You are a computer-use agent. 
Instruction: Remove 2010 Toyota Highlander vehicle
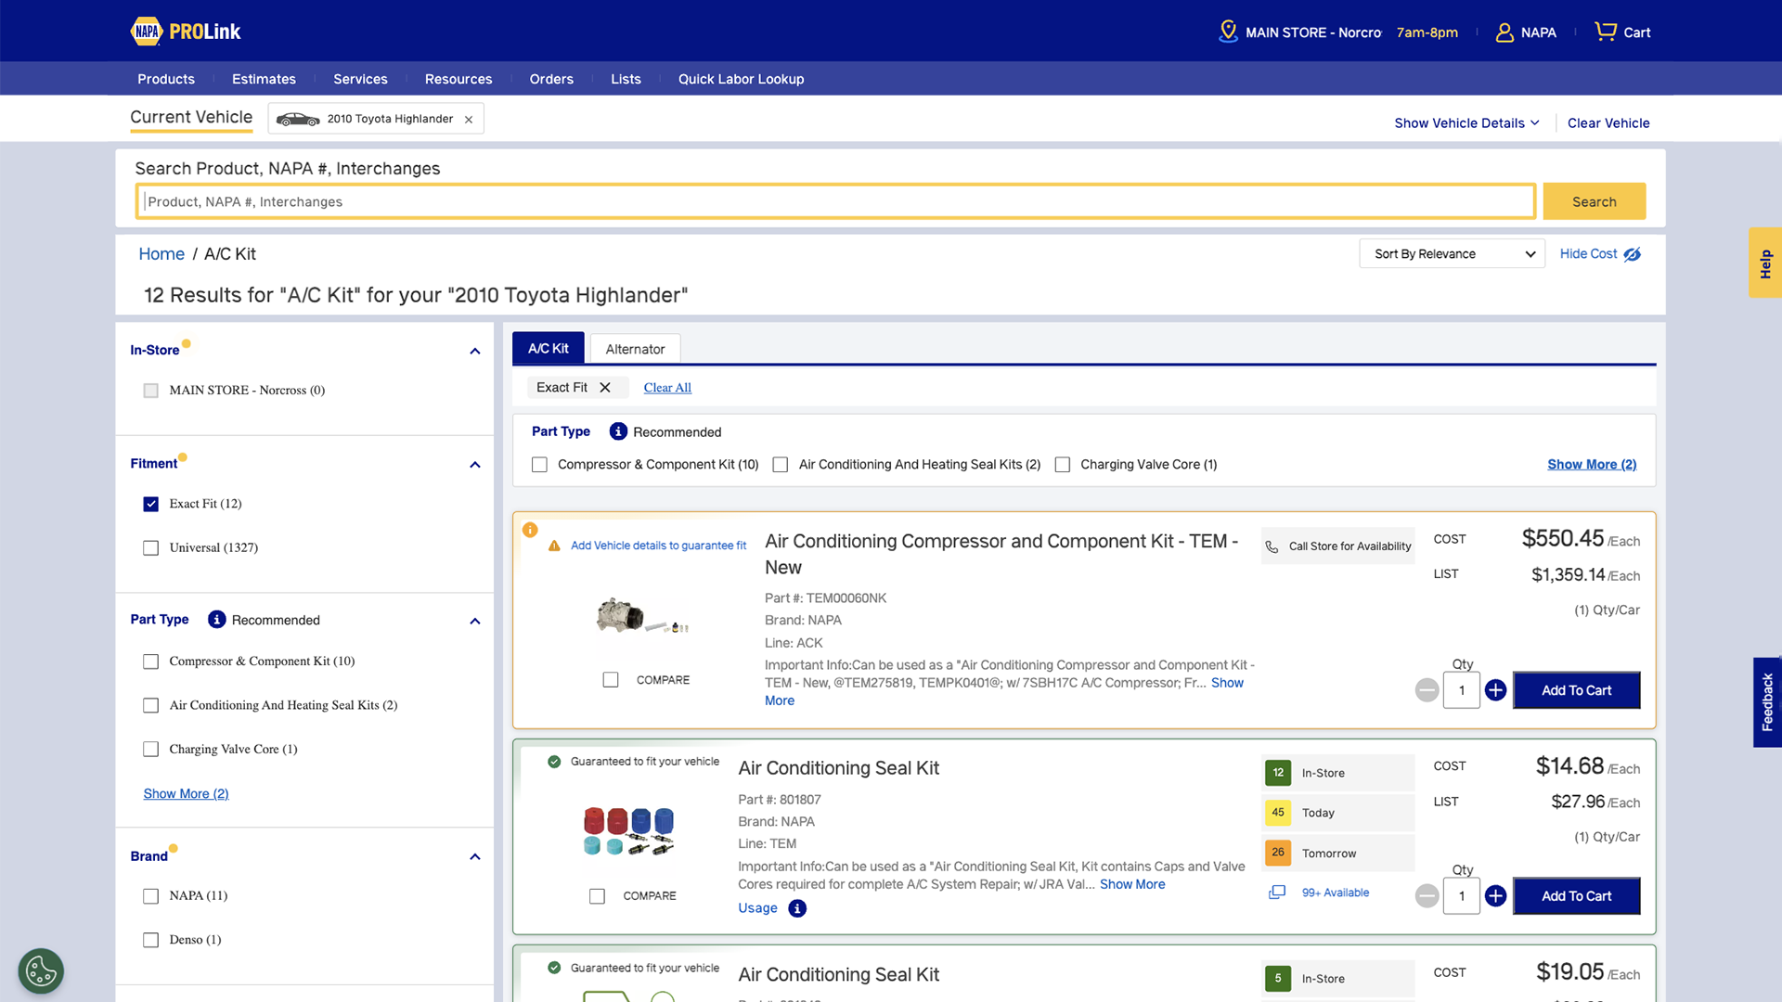(x=469, y=120)
